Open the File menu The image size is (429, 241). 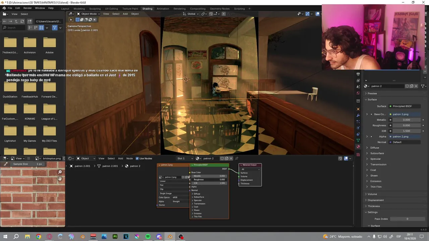coord(10,8)
